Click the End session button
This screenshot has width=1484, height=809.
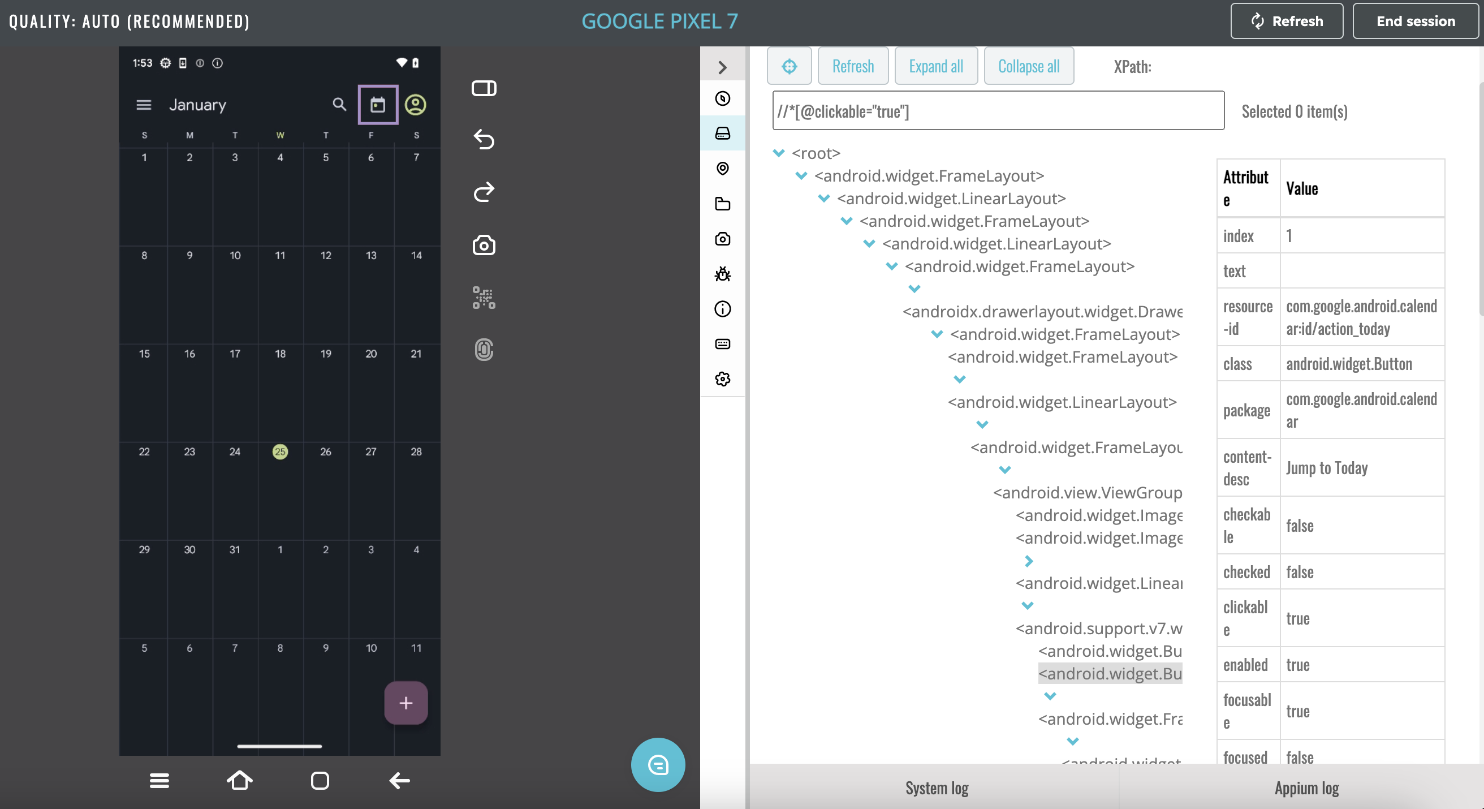coord(1416,21)
